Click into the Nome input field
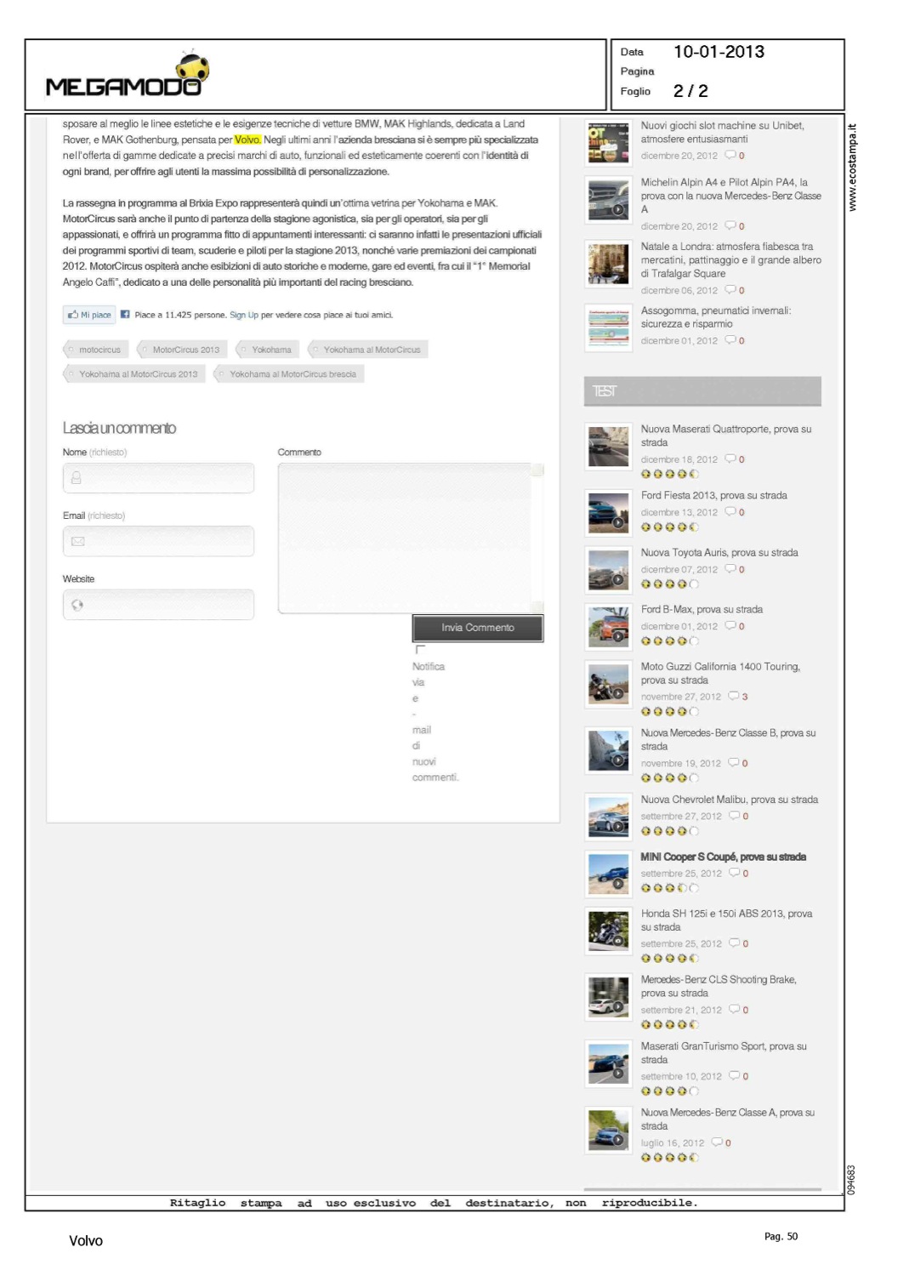 pos(159,478)
